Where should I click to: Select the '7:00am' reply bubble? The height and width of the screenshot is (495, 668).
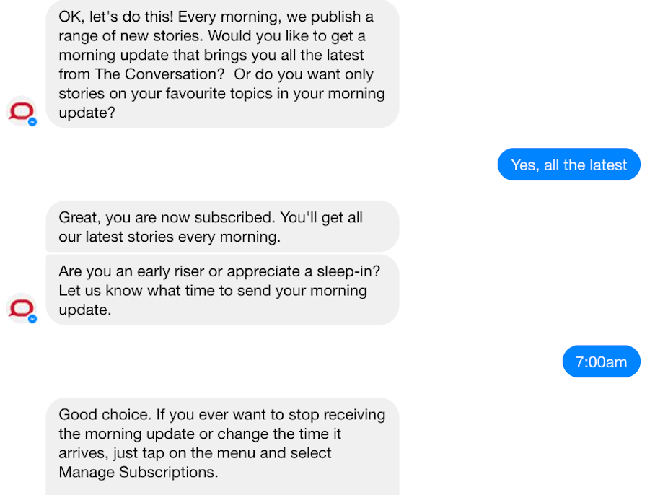(x=601, y=362)
